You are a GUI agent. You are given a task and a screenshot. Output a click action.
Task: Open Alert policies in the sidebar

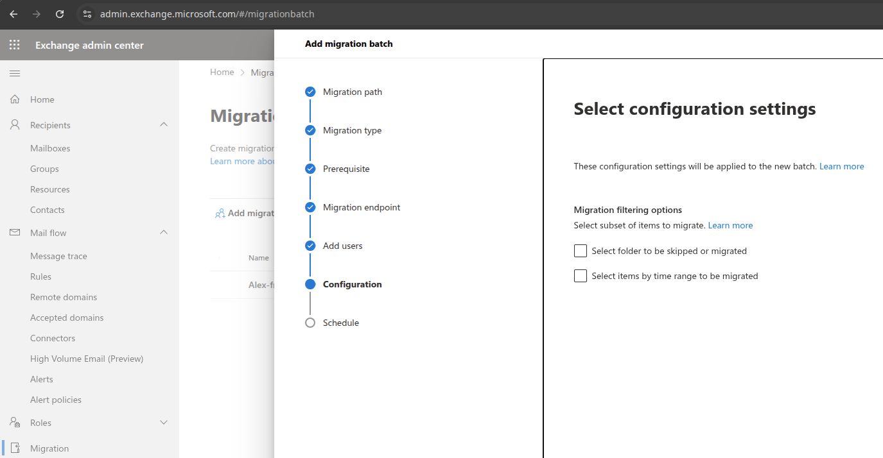pyautogui.click(x=56, y=400)
